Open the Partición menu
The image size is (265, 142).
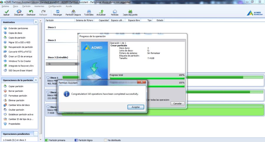26,6
